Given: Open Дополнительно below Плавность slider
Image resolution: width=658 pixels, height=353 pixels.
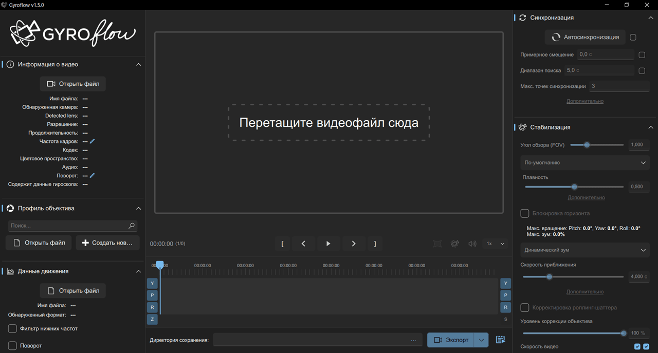Looking at the screenshot, I should tap(586, 197).
